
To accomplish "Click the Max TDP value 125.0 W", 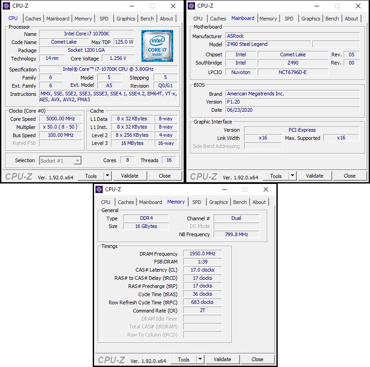I will click(124, 42).
